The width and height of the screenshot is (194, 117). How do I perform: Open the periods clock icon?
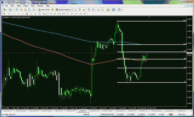[113, 10]
